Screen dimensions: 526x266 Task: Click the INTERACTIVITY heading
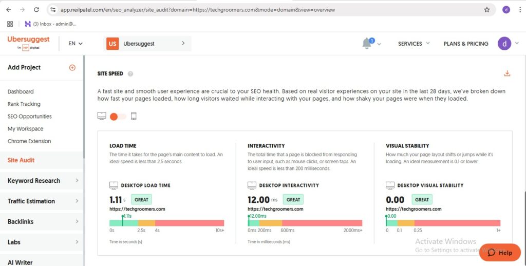266,146
